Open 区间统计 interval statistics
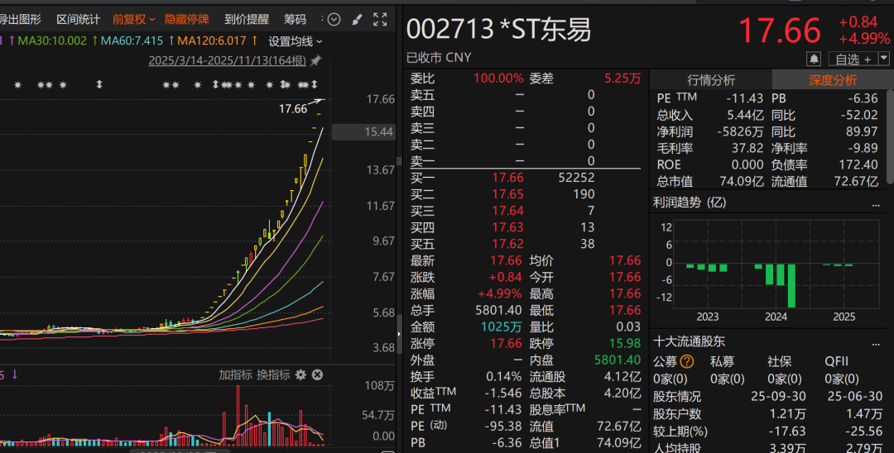The height and width of the screenshot is (453, 894). click(78, 19)
